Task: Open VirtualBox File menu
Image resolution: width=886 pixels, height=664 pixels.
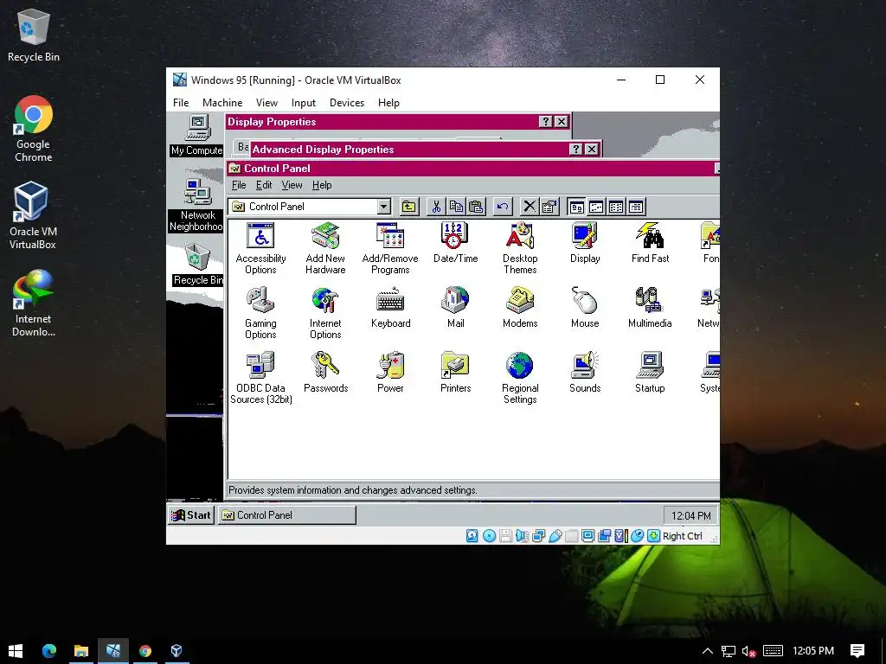Action: (181, 103)
